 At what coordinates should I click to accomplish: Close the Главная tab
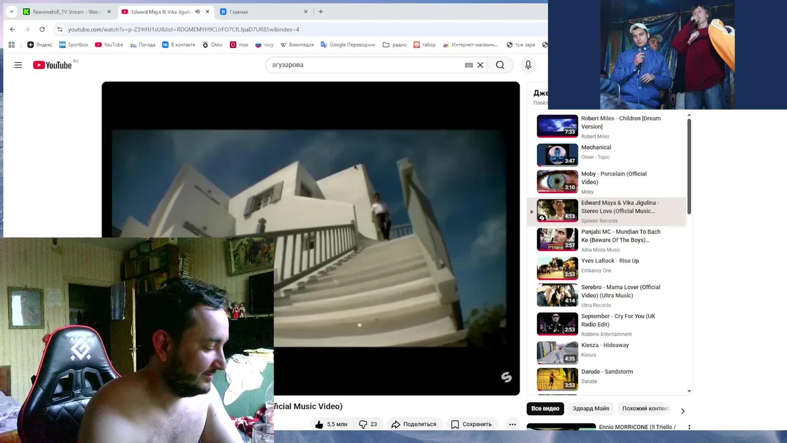306,12
